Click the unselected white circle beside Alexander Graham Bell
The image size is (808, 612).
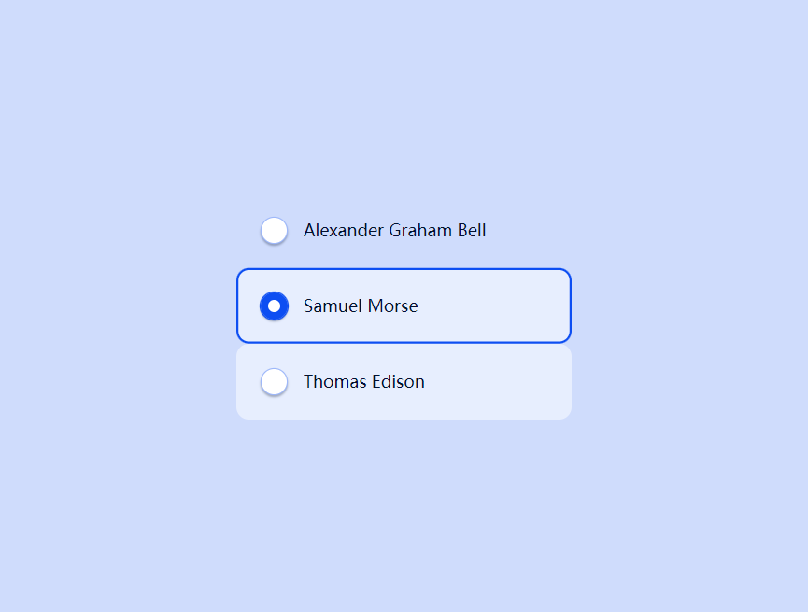click(274, 230)
